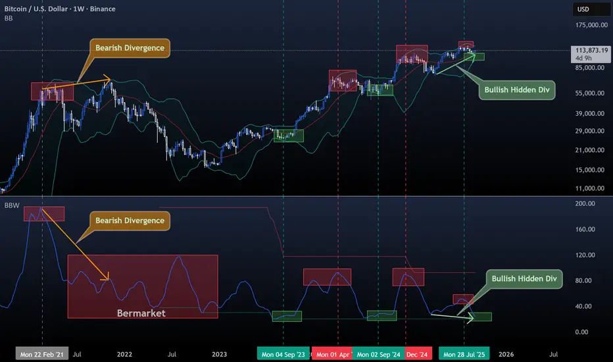Image resolution: width=613 pixels, height=362 pixels.
Task: Click the Bermarket text annotation
Action: coord(141,313)
